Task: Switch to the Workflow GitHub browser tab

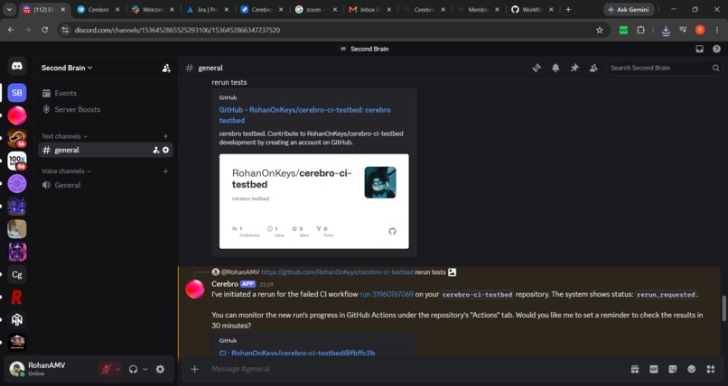Action: tap(533, 9)
